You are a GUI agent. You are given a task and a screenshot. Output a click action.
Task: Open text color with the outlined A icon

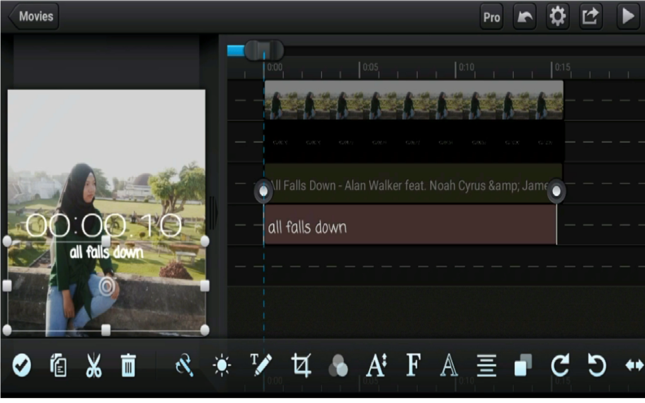pos(448,365)
